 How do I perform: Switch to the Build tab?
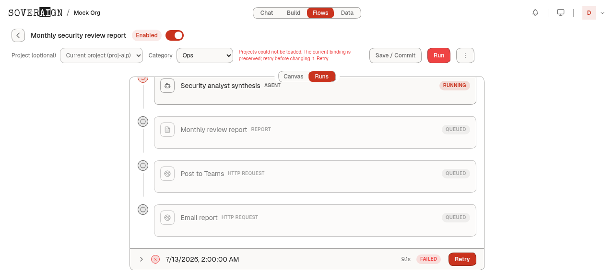294,13
